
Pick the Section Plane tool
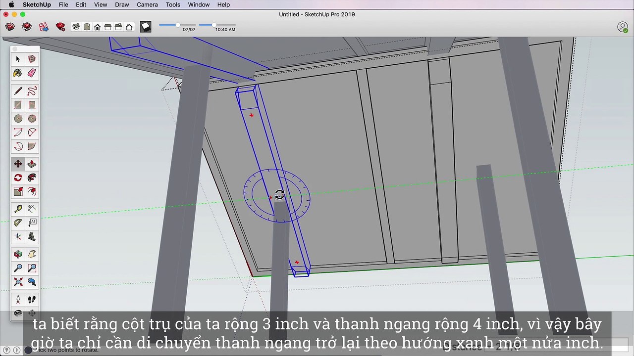(x=32, y=313)
